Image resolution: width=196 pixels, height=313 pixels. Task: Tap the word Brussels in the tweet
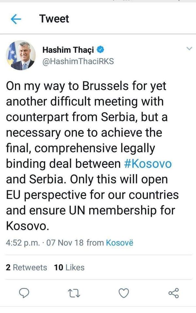click(106, 86)
